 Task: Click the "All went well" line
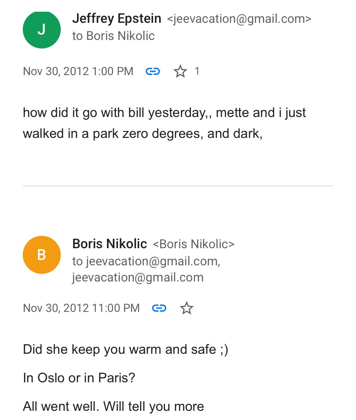click(x=113, y=406)
